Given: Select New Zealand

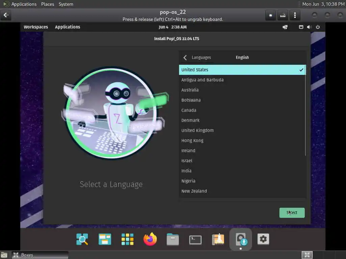Looking at the screenshot, I should pyautogui.click(x=242, y=191).
